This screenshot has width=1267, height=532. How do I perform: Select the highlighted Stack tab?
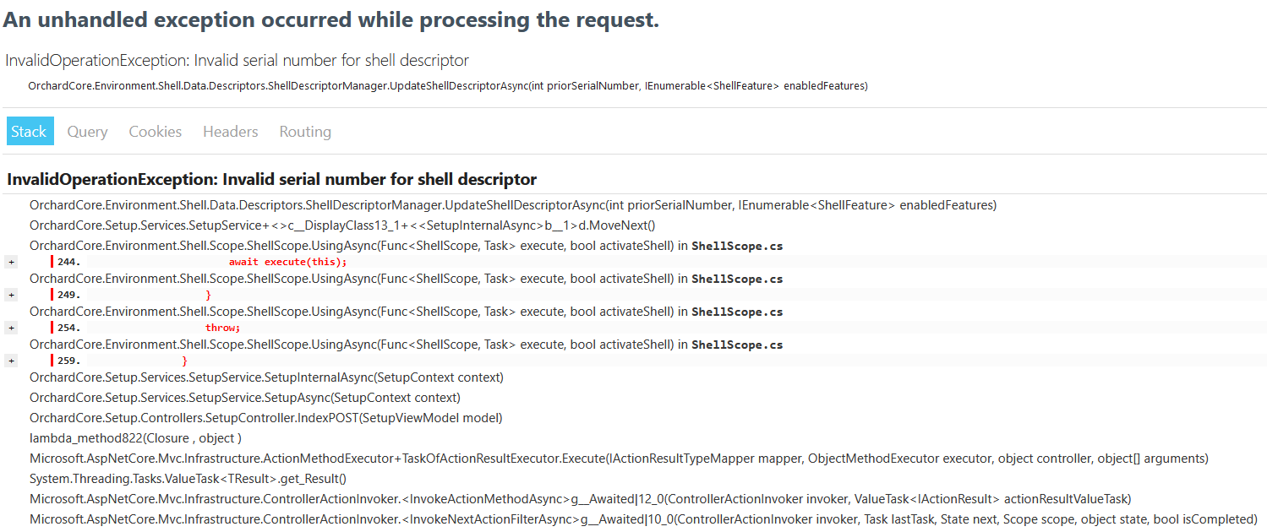pyautogui.click(x=30, y=131)
